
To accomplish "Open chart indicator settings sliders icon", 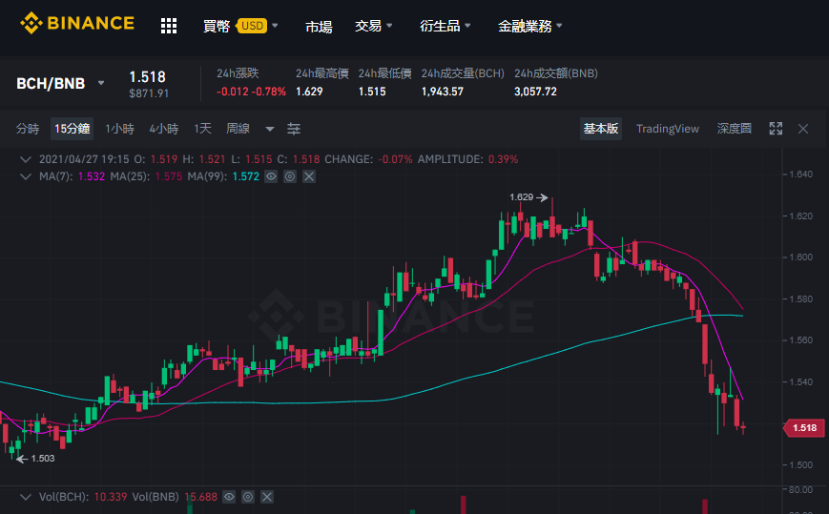I will pos(294,129).
